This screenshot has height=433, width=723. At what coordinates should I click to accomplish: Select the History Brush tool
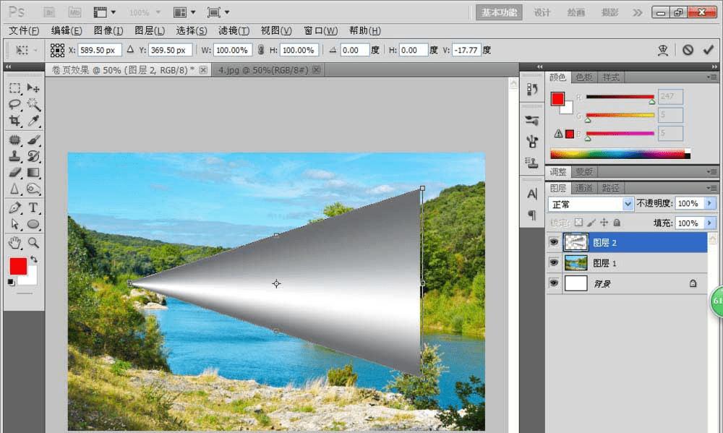click(33, 156)
